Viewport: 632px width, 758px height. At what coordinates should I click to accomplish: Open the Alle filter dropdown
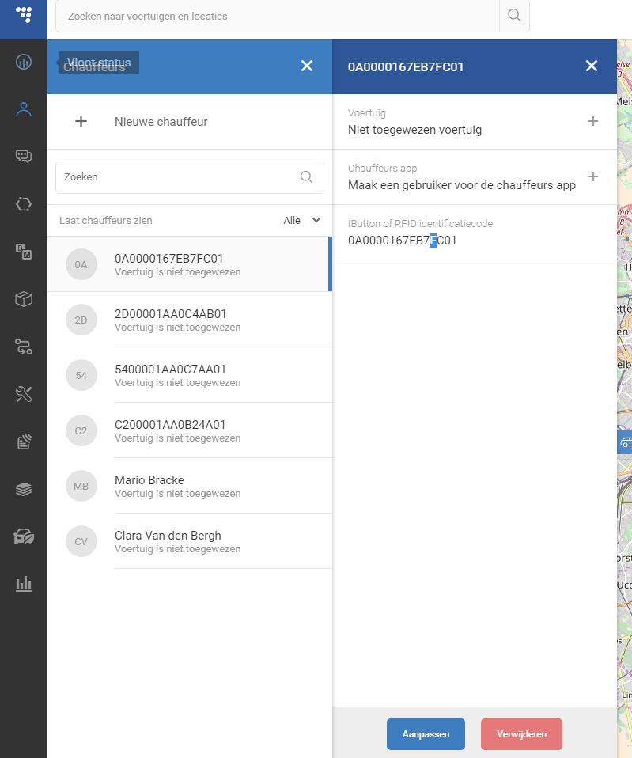[302, 221]
